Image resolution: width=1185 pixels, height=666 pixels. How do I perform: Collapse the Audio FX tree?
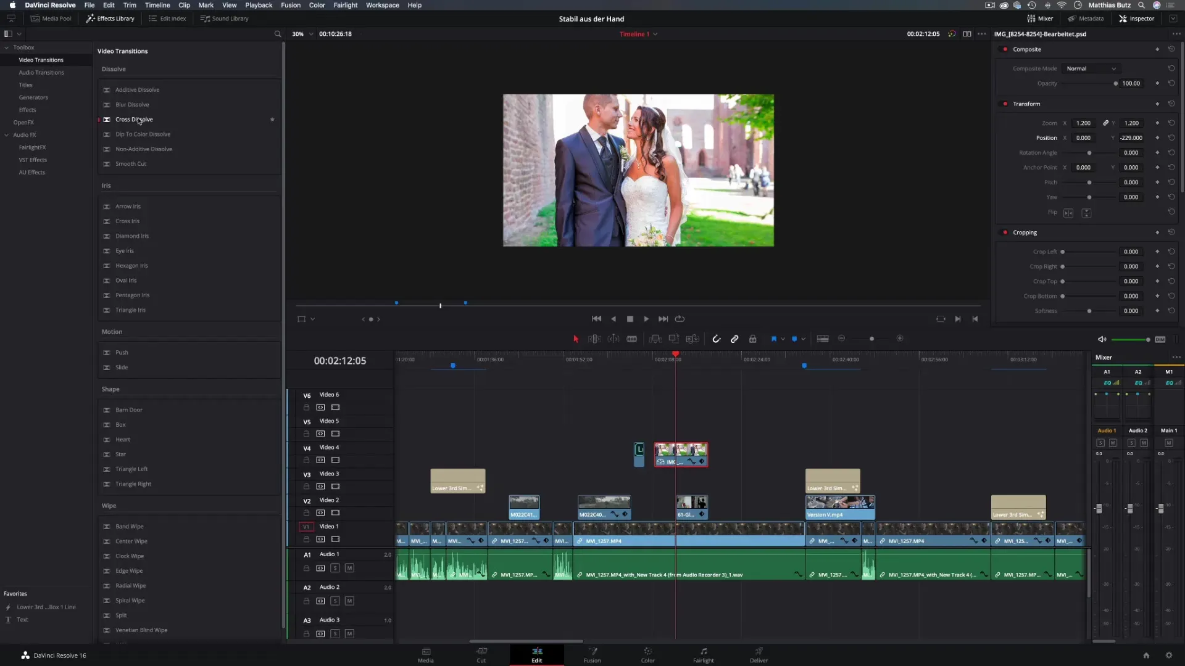[7, 135]
